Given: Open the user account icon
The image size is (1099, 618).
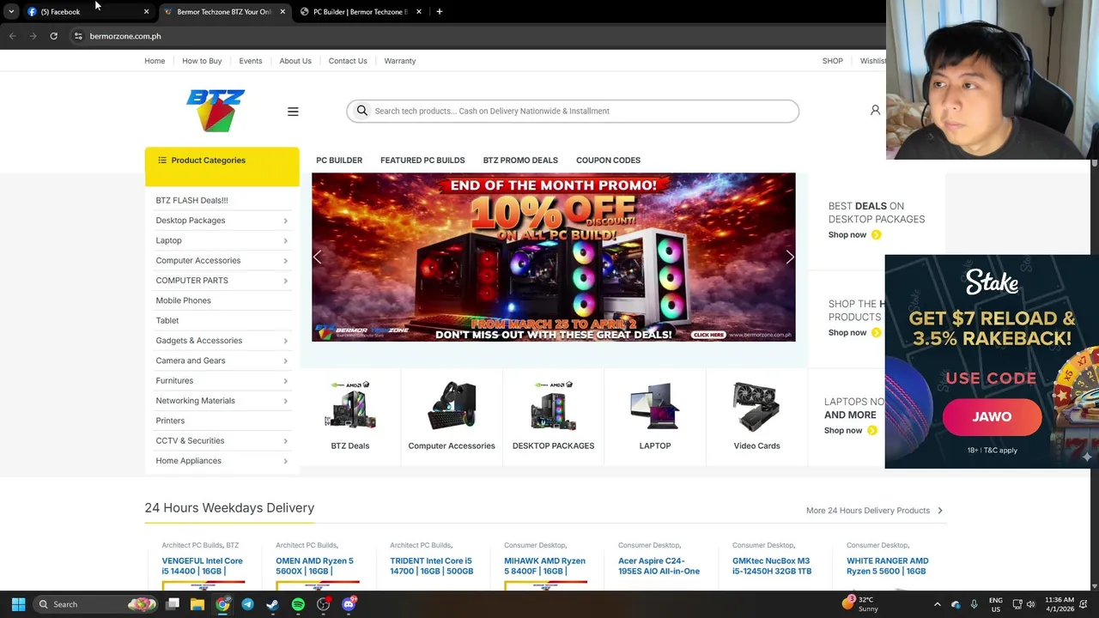Looking at the screenshot, I should pyautogui.click(x=875, y=110).
